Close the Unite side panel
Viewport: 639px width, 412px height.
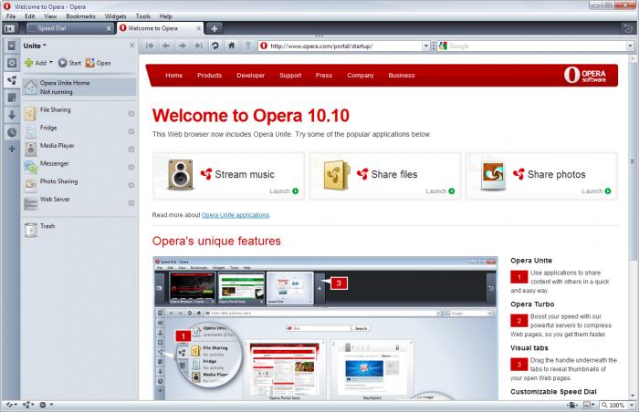click(131, 46)
